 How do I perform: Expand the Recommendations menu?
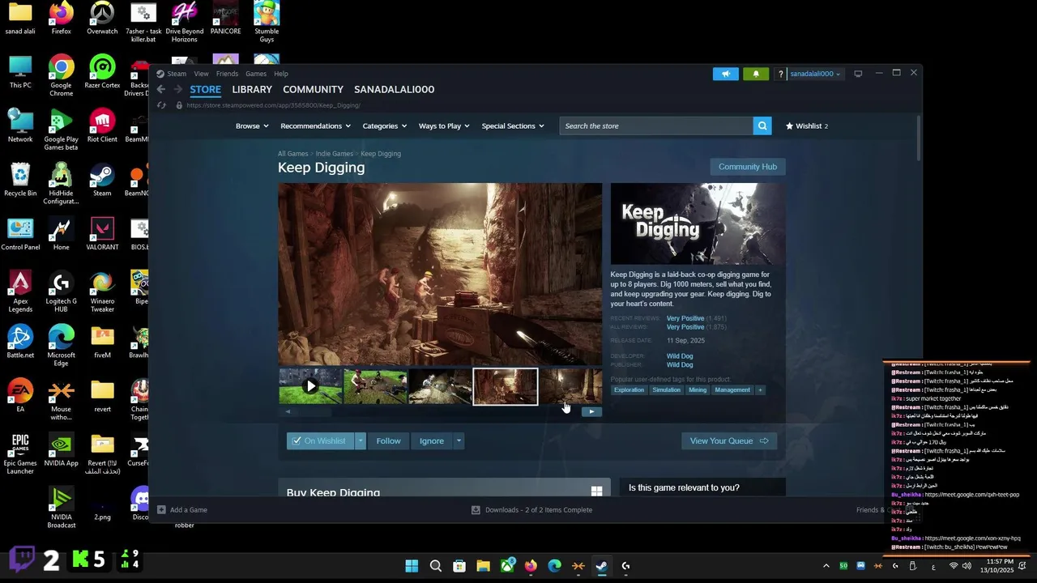pos(315,126)
